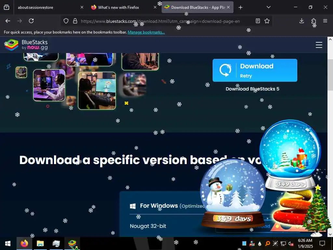Go back to the previous page
The image size is (333, 250).
click(x=8, y=21)
